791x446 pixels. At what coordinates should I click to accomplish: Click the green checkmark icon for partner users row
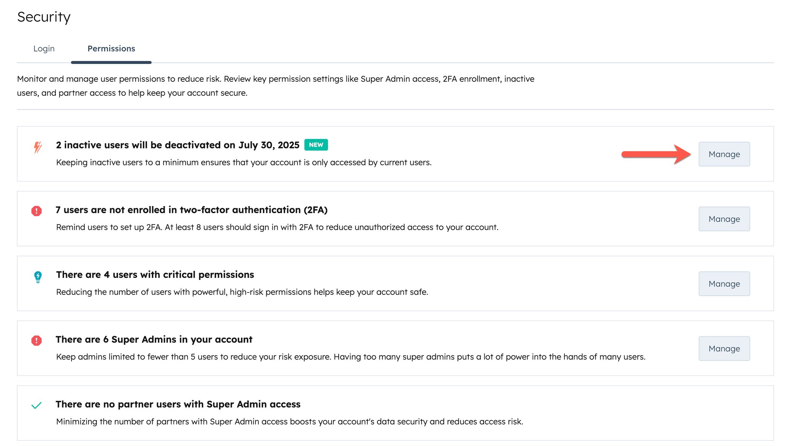point(36,405)
